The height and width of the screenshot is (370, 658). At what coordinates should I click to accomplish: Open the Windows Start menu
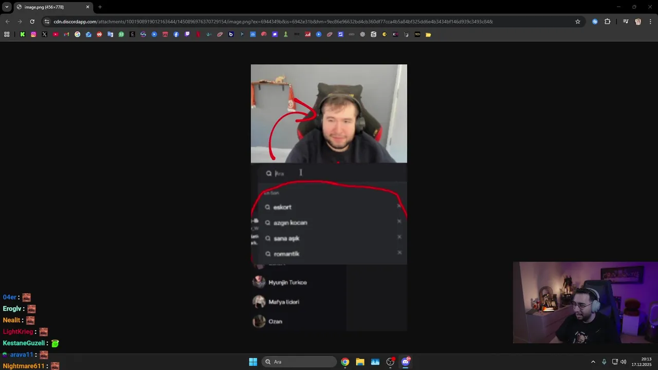click(253, 362)
